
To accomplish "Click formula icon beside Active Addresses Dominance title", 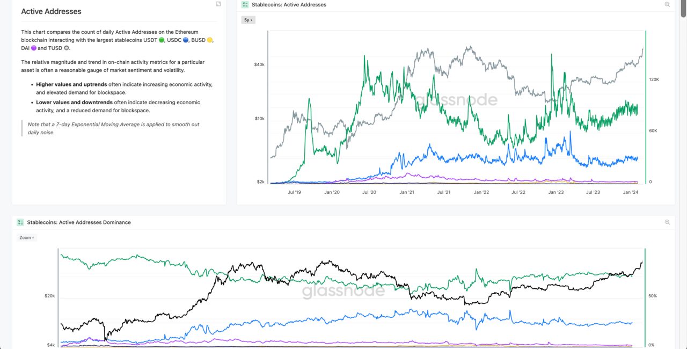I will pos(20,222).
